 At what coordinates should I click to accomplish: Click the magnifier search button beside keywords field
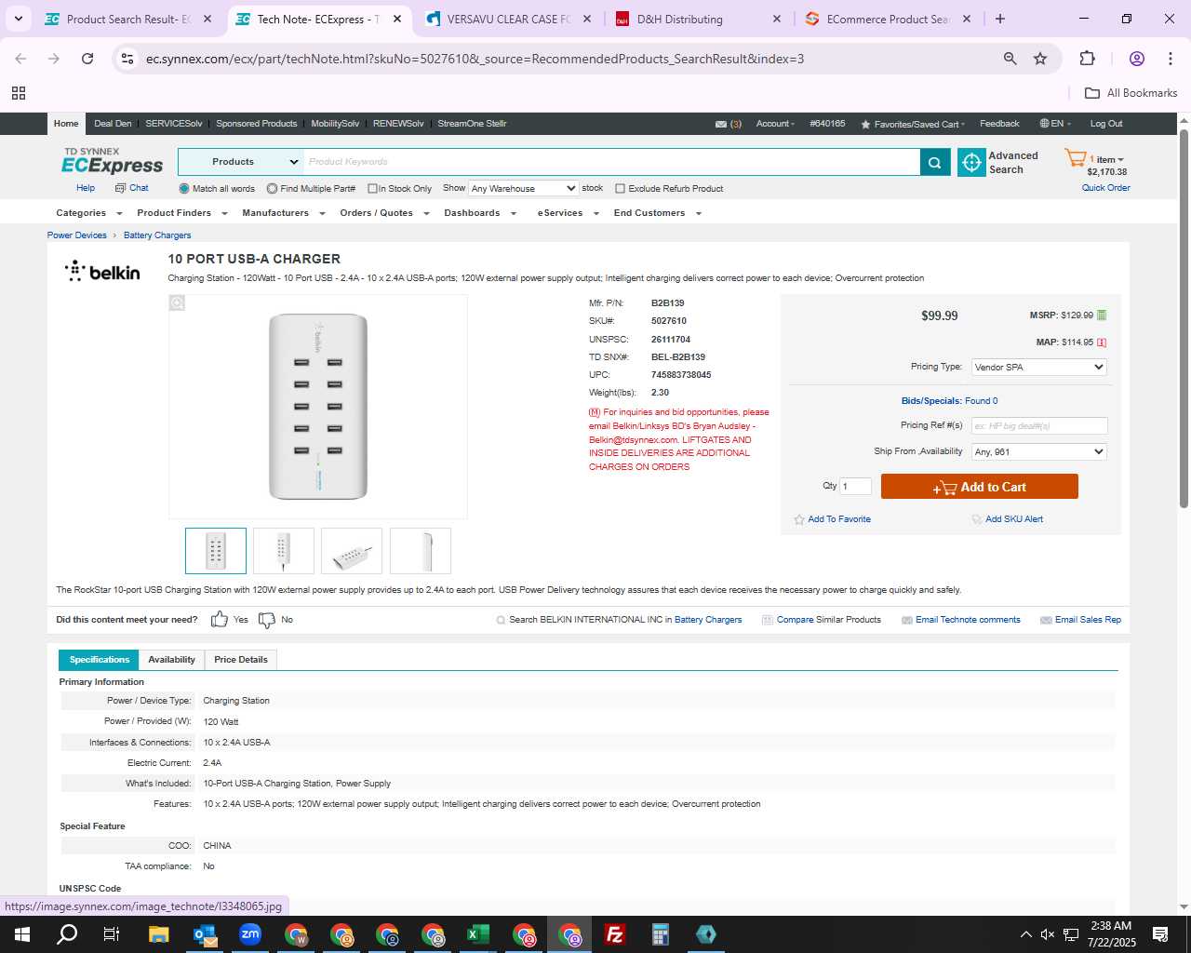pos(935,162)
